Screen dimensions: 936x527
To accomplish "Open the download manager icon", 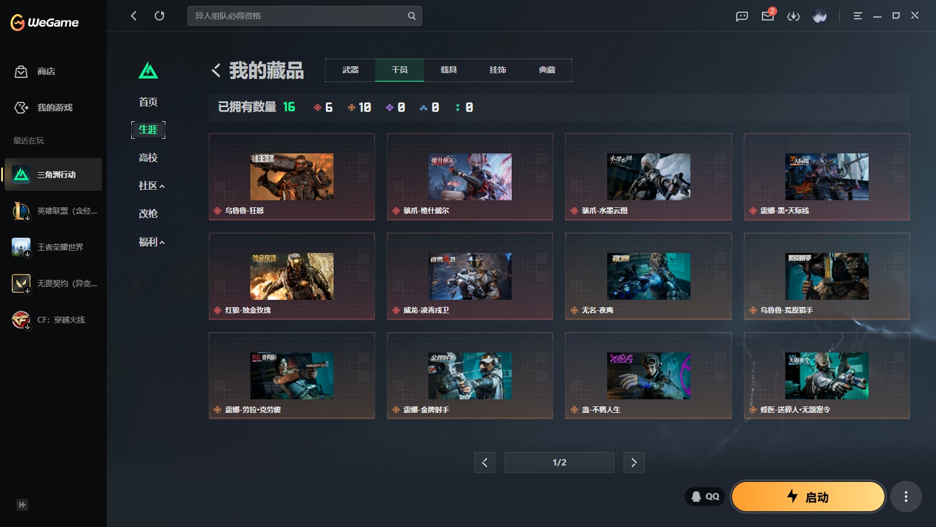I will coord(794,16).
